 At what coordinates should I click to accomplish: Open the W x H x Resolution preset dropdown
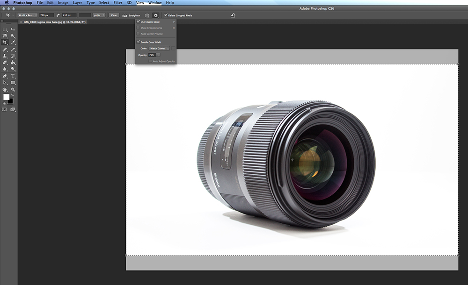pos(28,15)
